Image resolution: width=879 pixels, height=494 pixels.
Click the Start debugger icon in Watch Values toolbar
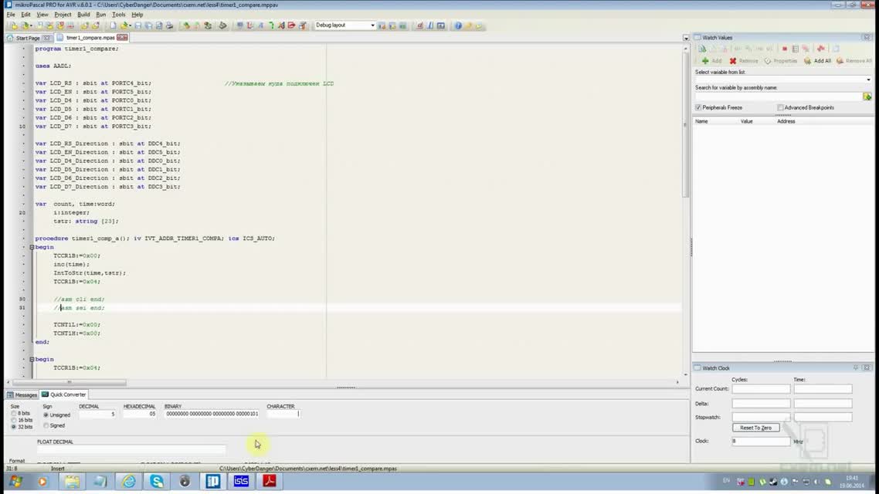coord(702,49)
